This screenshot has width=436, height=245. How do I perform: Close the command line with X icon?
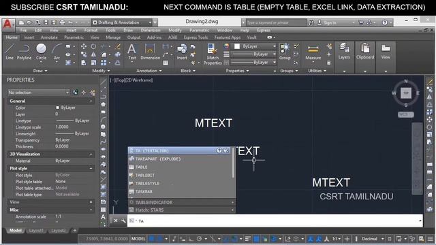(x=116, y=220)
